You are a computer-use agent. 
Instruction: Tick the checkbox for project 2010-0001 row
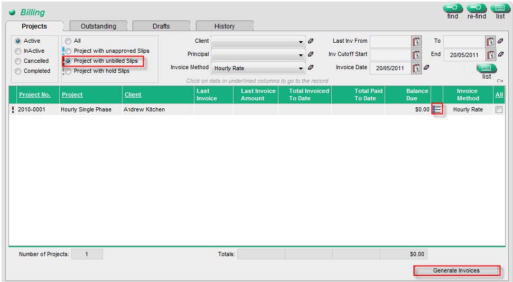coord(499,110)
